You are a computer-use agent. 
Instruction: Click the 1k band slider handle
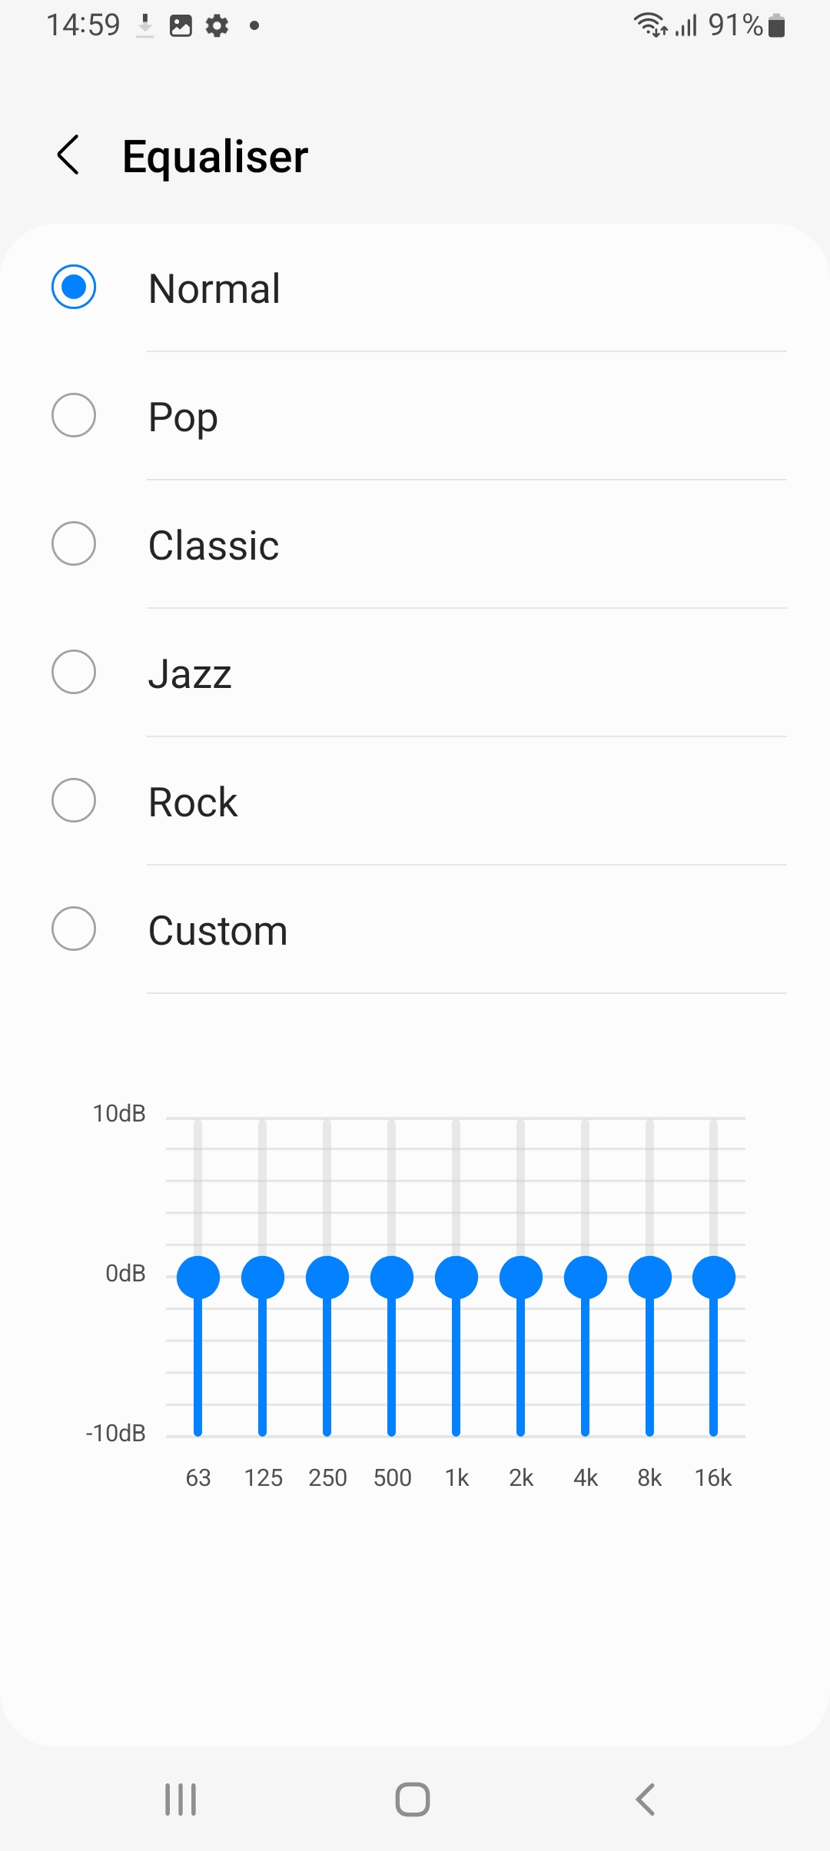(456, 1278)
